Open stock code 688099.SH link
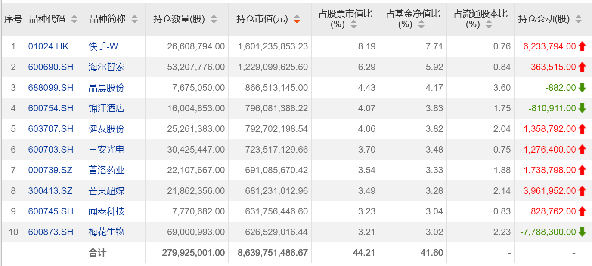This screenshot has width=592, height=266. click(51, 88)
